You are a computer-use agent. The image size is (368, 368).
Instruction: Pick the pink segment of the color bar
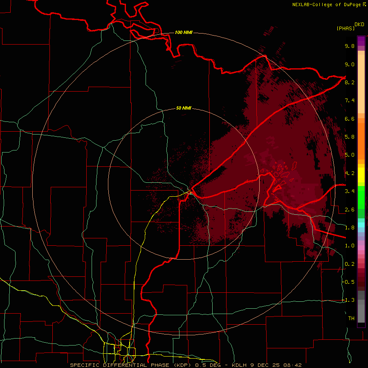[361, 248]
